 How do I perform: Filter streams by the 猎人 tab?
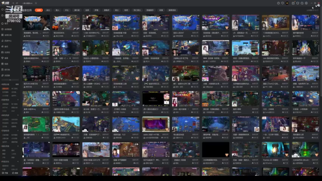click(x=57, y=10)
